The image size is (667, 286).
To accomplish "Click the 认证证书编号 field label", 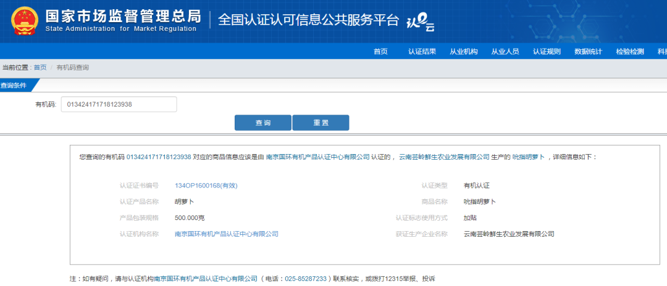I will point(139,186).
